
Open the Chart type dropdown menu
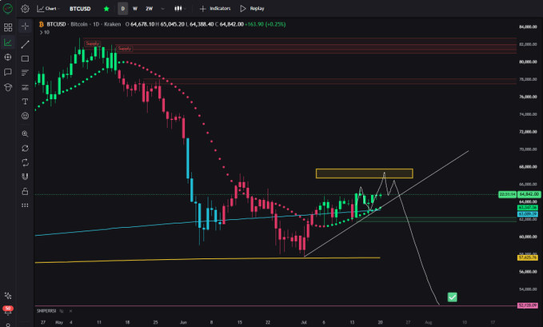(x=49, y=9)
